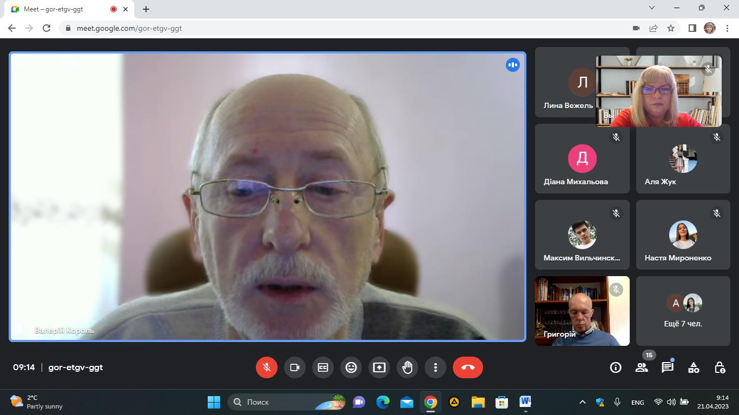Open the activities panel
Image resolution: width=739 pixels, height=415 pixels.
694,367
